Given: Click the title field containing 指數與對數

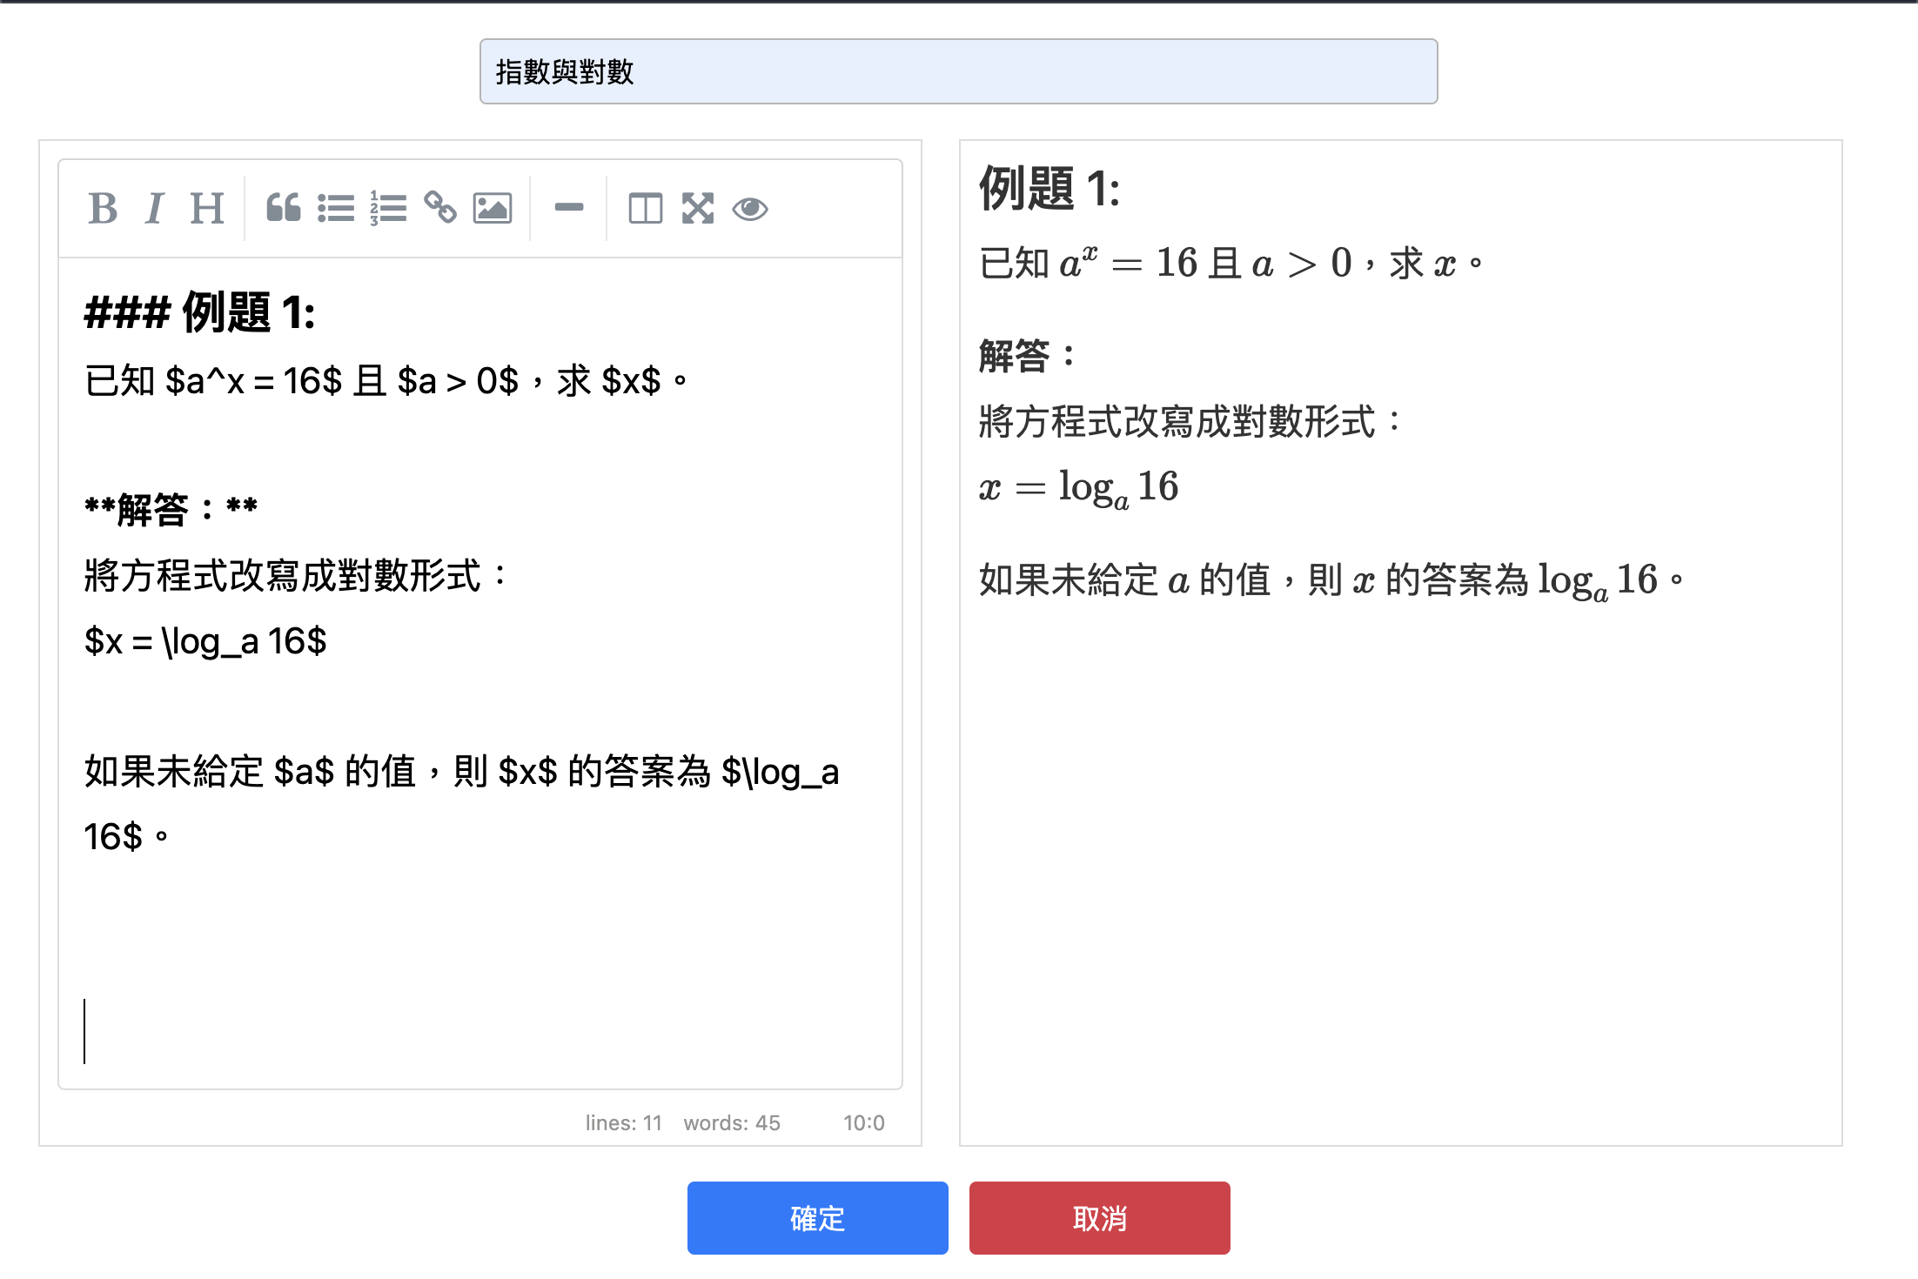Looking at the screenshot, I should coord(958,71).
